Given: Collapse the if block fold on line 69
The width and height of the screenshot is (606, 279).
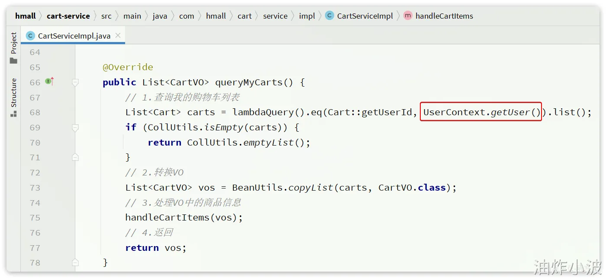Looking at the screenshot, I should click(75, 127).
